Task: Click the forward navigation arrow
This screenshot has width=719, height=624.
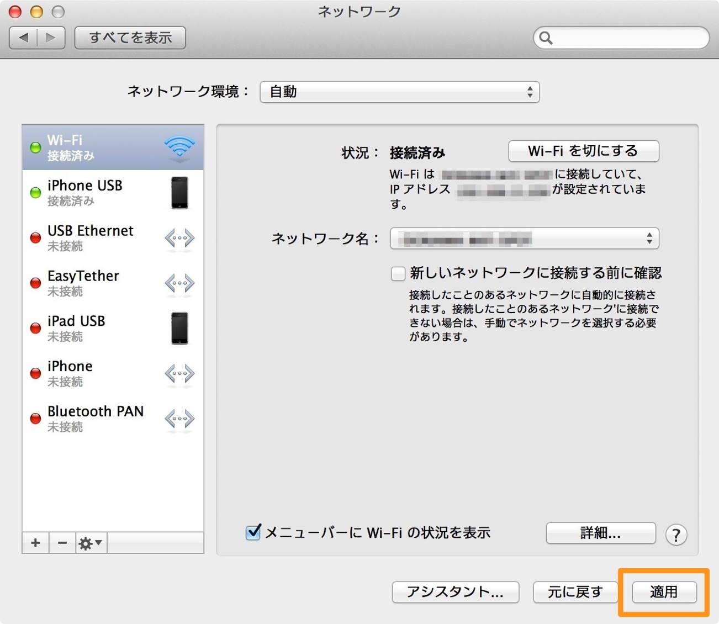Action: pos(51,38)
